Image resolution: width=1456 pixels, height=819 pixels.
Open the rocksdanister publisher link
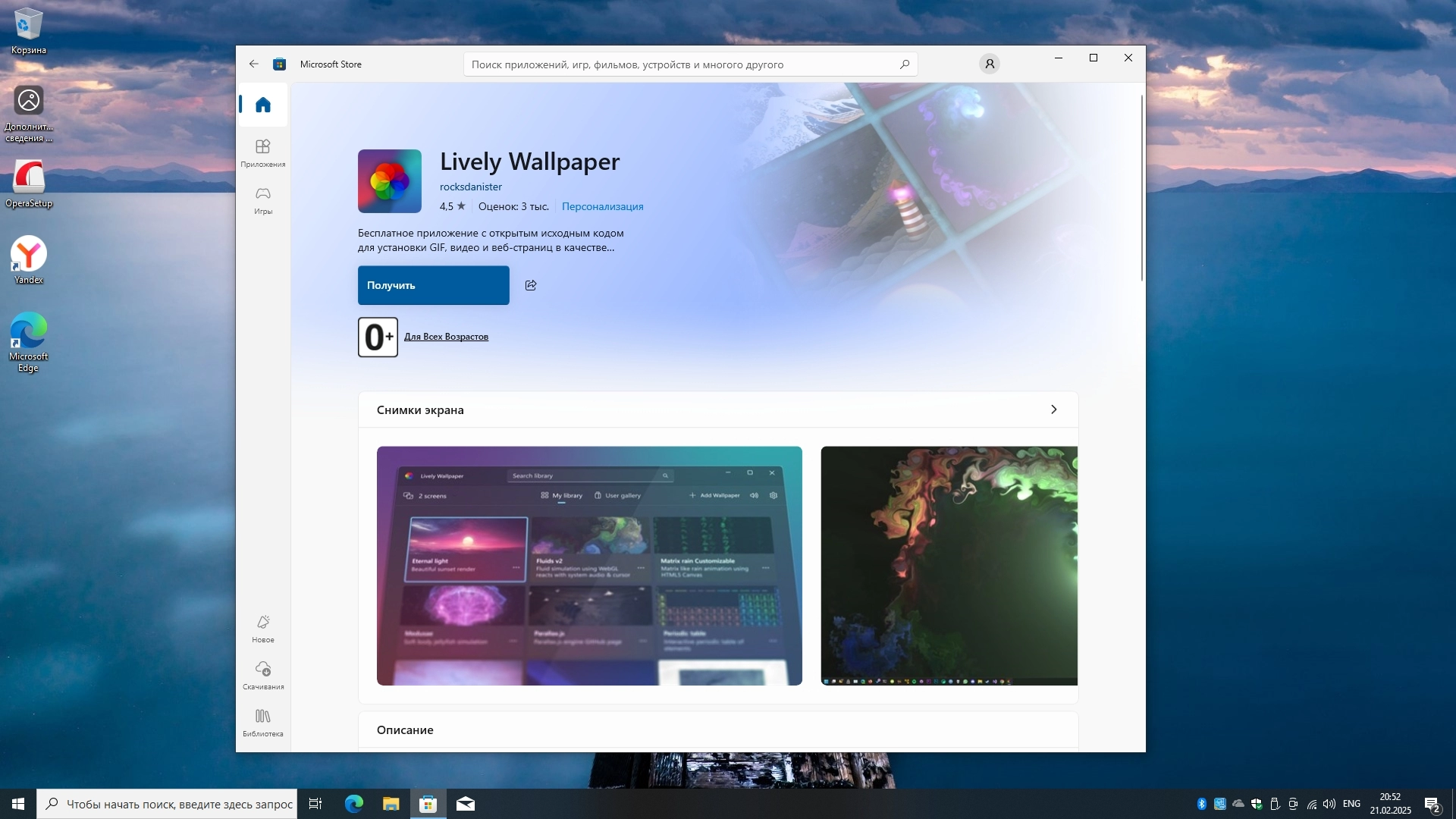coord(470,187)
